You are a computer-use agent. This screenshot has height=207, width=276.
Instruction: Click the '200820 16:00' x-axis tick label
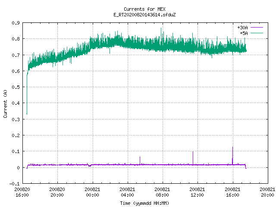click(22, 192)
